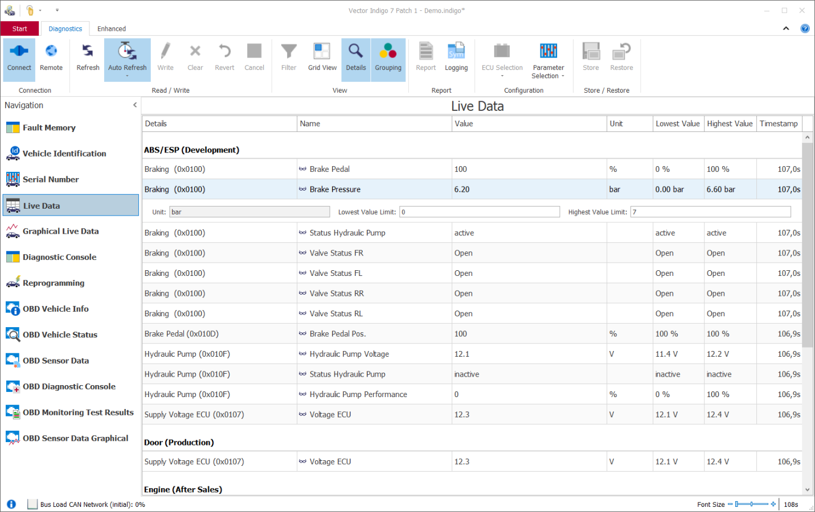Click Brake Pedal Pos. parameter row
This screenshot has height=512, width=815.
472,334
